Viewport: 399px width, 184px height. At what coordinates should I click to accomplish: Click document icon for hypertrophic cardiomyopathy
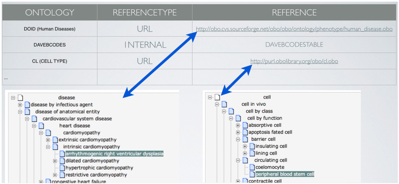point(62,168)
